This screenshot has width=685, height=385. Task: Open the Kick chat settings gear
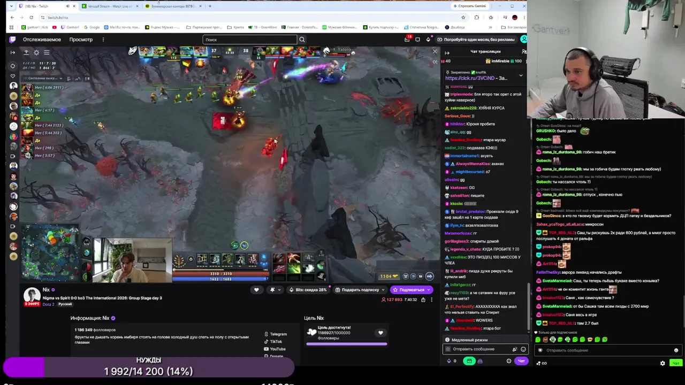tap(663, 363)
